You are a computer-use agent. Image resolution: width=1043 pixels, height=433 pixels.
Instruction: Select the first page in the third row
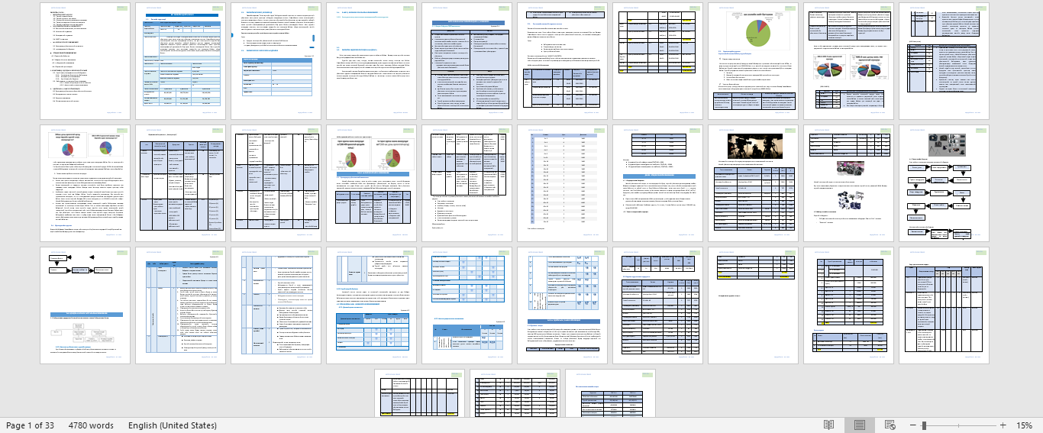point(84,305)
